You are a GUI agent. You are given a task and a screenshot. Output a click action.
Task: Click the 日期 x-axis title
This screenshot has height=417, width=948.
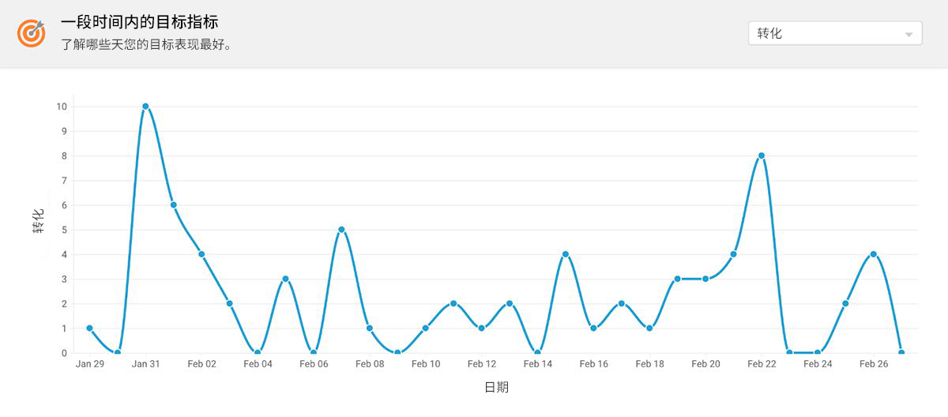coord(496,387)
